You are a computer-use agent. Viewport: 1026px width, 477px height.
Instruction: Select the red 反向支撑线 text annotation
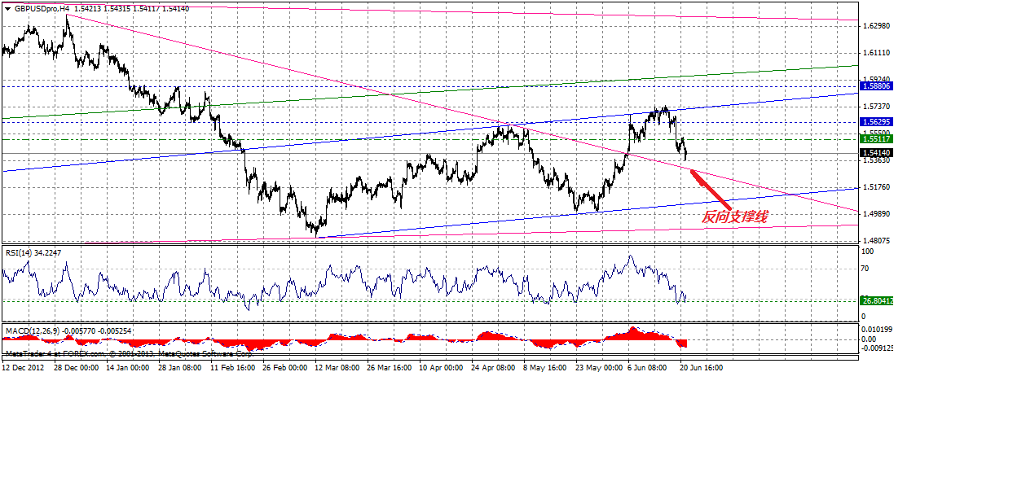734,217
